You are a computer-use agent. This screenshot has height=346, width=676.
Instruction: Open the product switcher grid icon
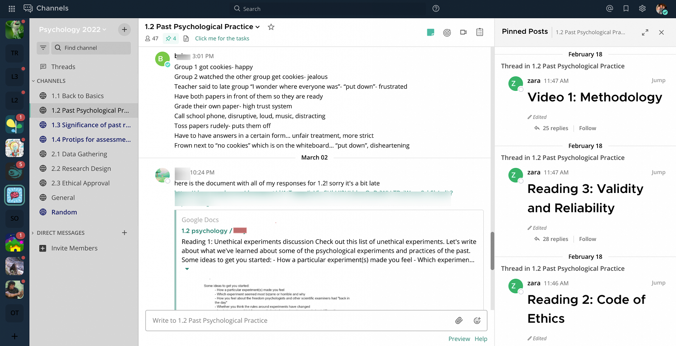coord(12,9)
